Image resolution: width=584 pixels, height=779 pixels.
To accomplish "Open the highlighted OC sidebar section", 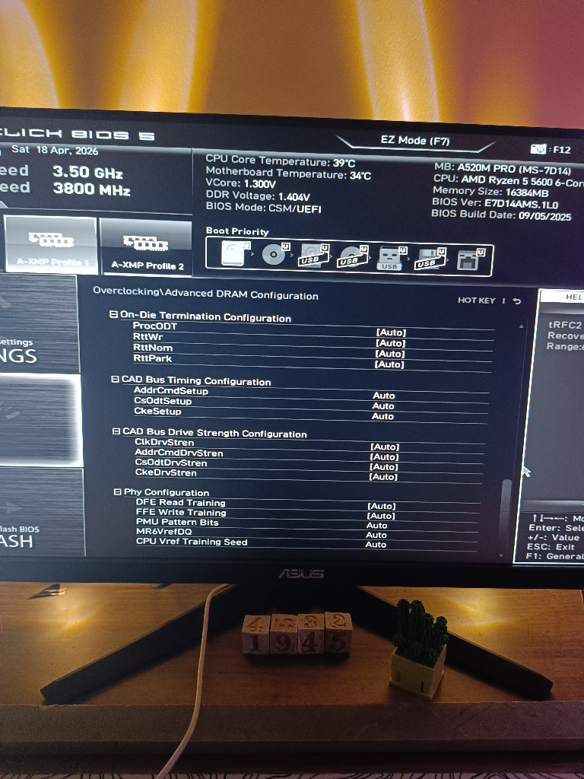I will (41, 420).
